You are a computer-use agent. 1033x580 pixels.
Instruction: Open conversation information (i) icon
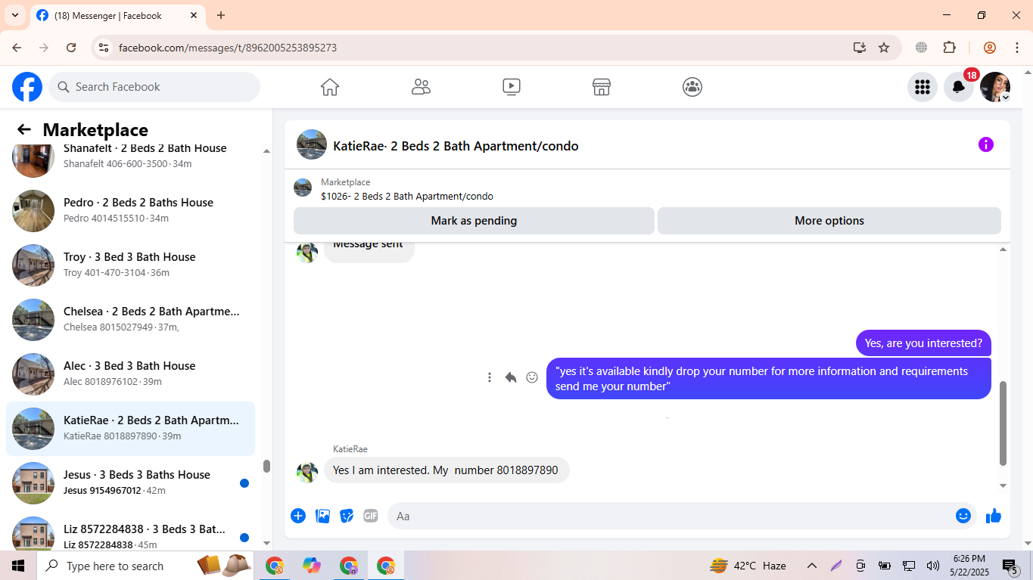985,144
